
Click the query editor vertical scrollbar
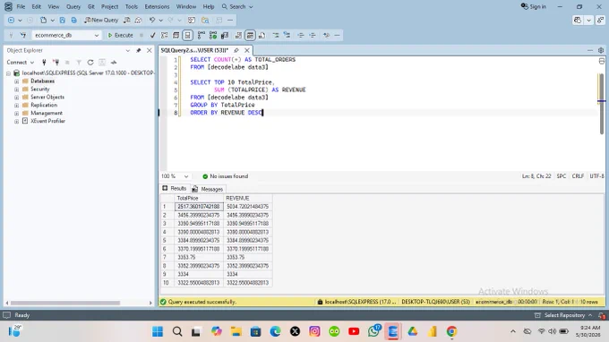click(x=601, y=104)
